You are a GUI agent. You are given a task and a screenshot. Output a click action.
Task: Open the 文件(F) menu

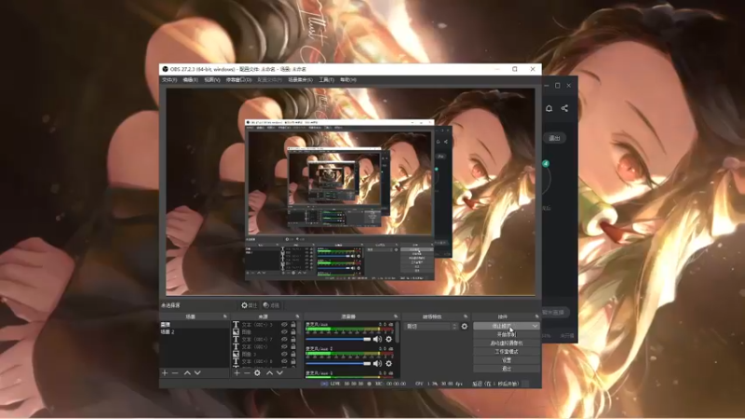pos(169,80)
